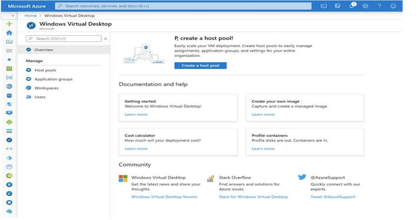Open Azure Cosmos DB planet icon
420x220 pixels.
(9, 104)
